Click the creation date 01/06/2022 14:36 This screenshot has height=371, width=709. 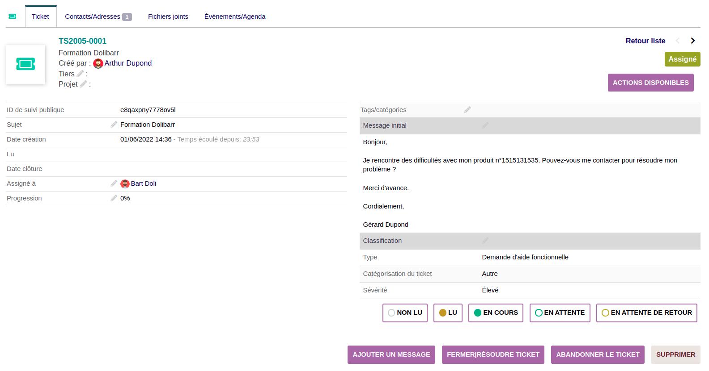pyautogui.click(x=146, y=139)
